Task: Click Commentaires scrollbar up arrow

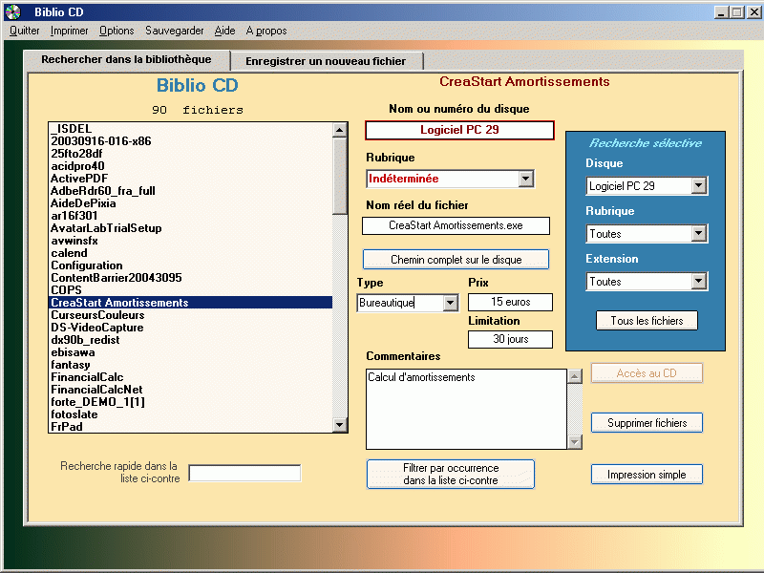Action: [575, 376]
